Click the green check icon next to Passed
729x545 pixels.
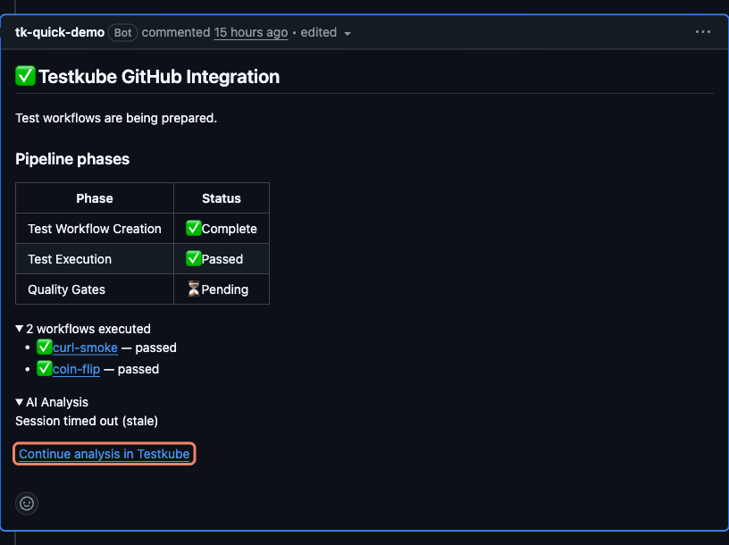tap(193, 258)
